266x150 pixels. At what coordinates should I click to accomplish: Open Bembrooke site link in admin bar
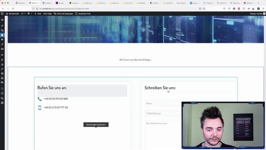click(12, 14)
